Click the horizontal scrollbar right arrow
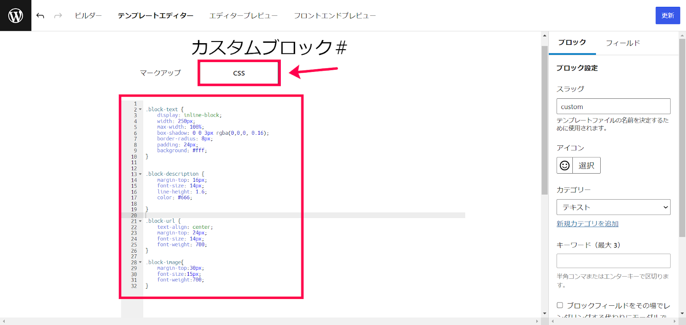Viewport: 686px width, 325px height. (537, 321)
